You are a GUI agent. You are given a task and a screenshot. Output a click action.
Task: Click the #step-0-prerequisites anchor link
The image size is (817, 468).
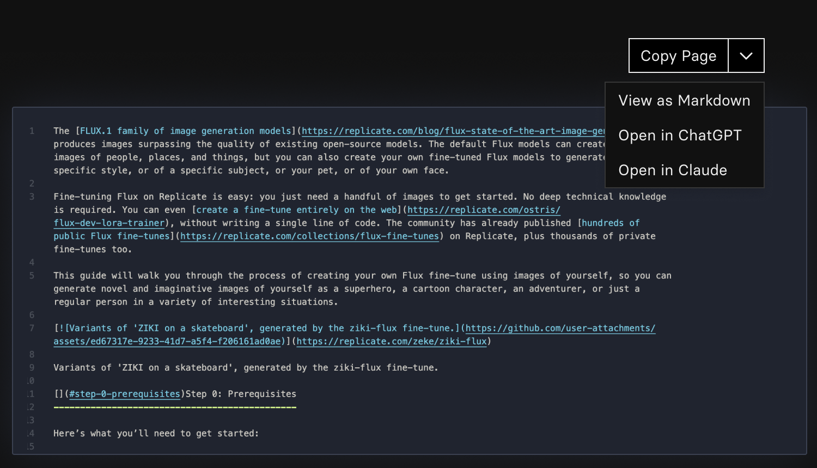pos(125,394)
